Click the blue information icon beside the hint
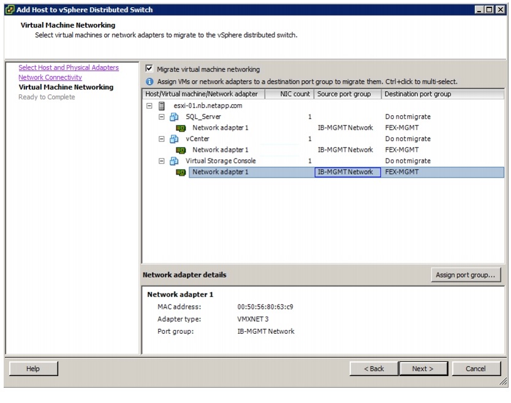This screenshot has width=511, height=403. (149, 81)
